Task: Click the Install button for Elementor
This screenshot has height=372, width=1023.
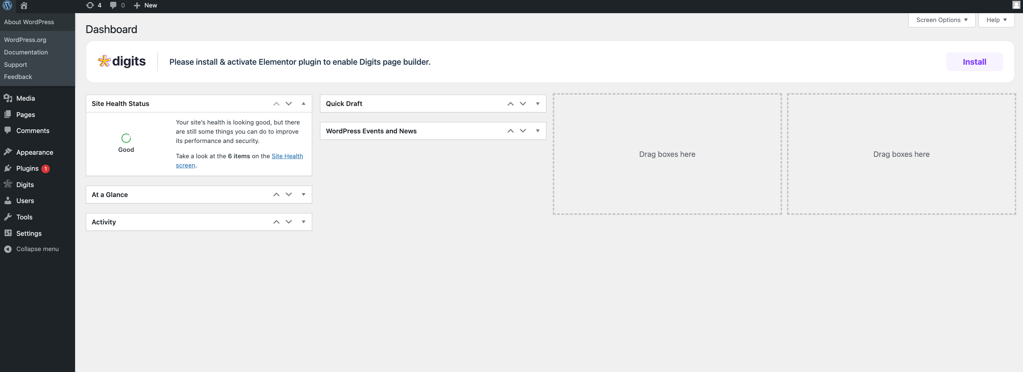Action: [x=974, y=62]
